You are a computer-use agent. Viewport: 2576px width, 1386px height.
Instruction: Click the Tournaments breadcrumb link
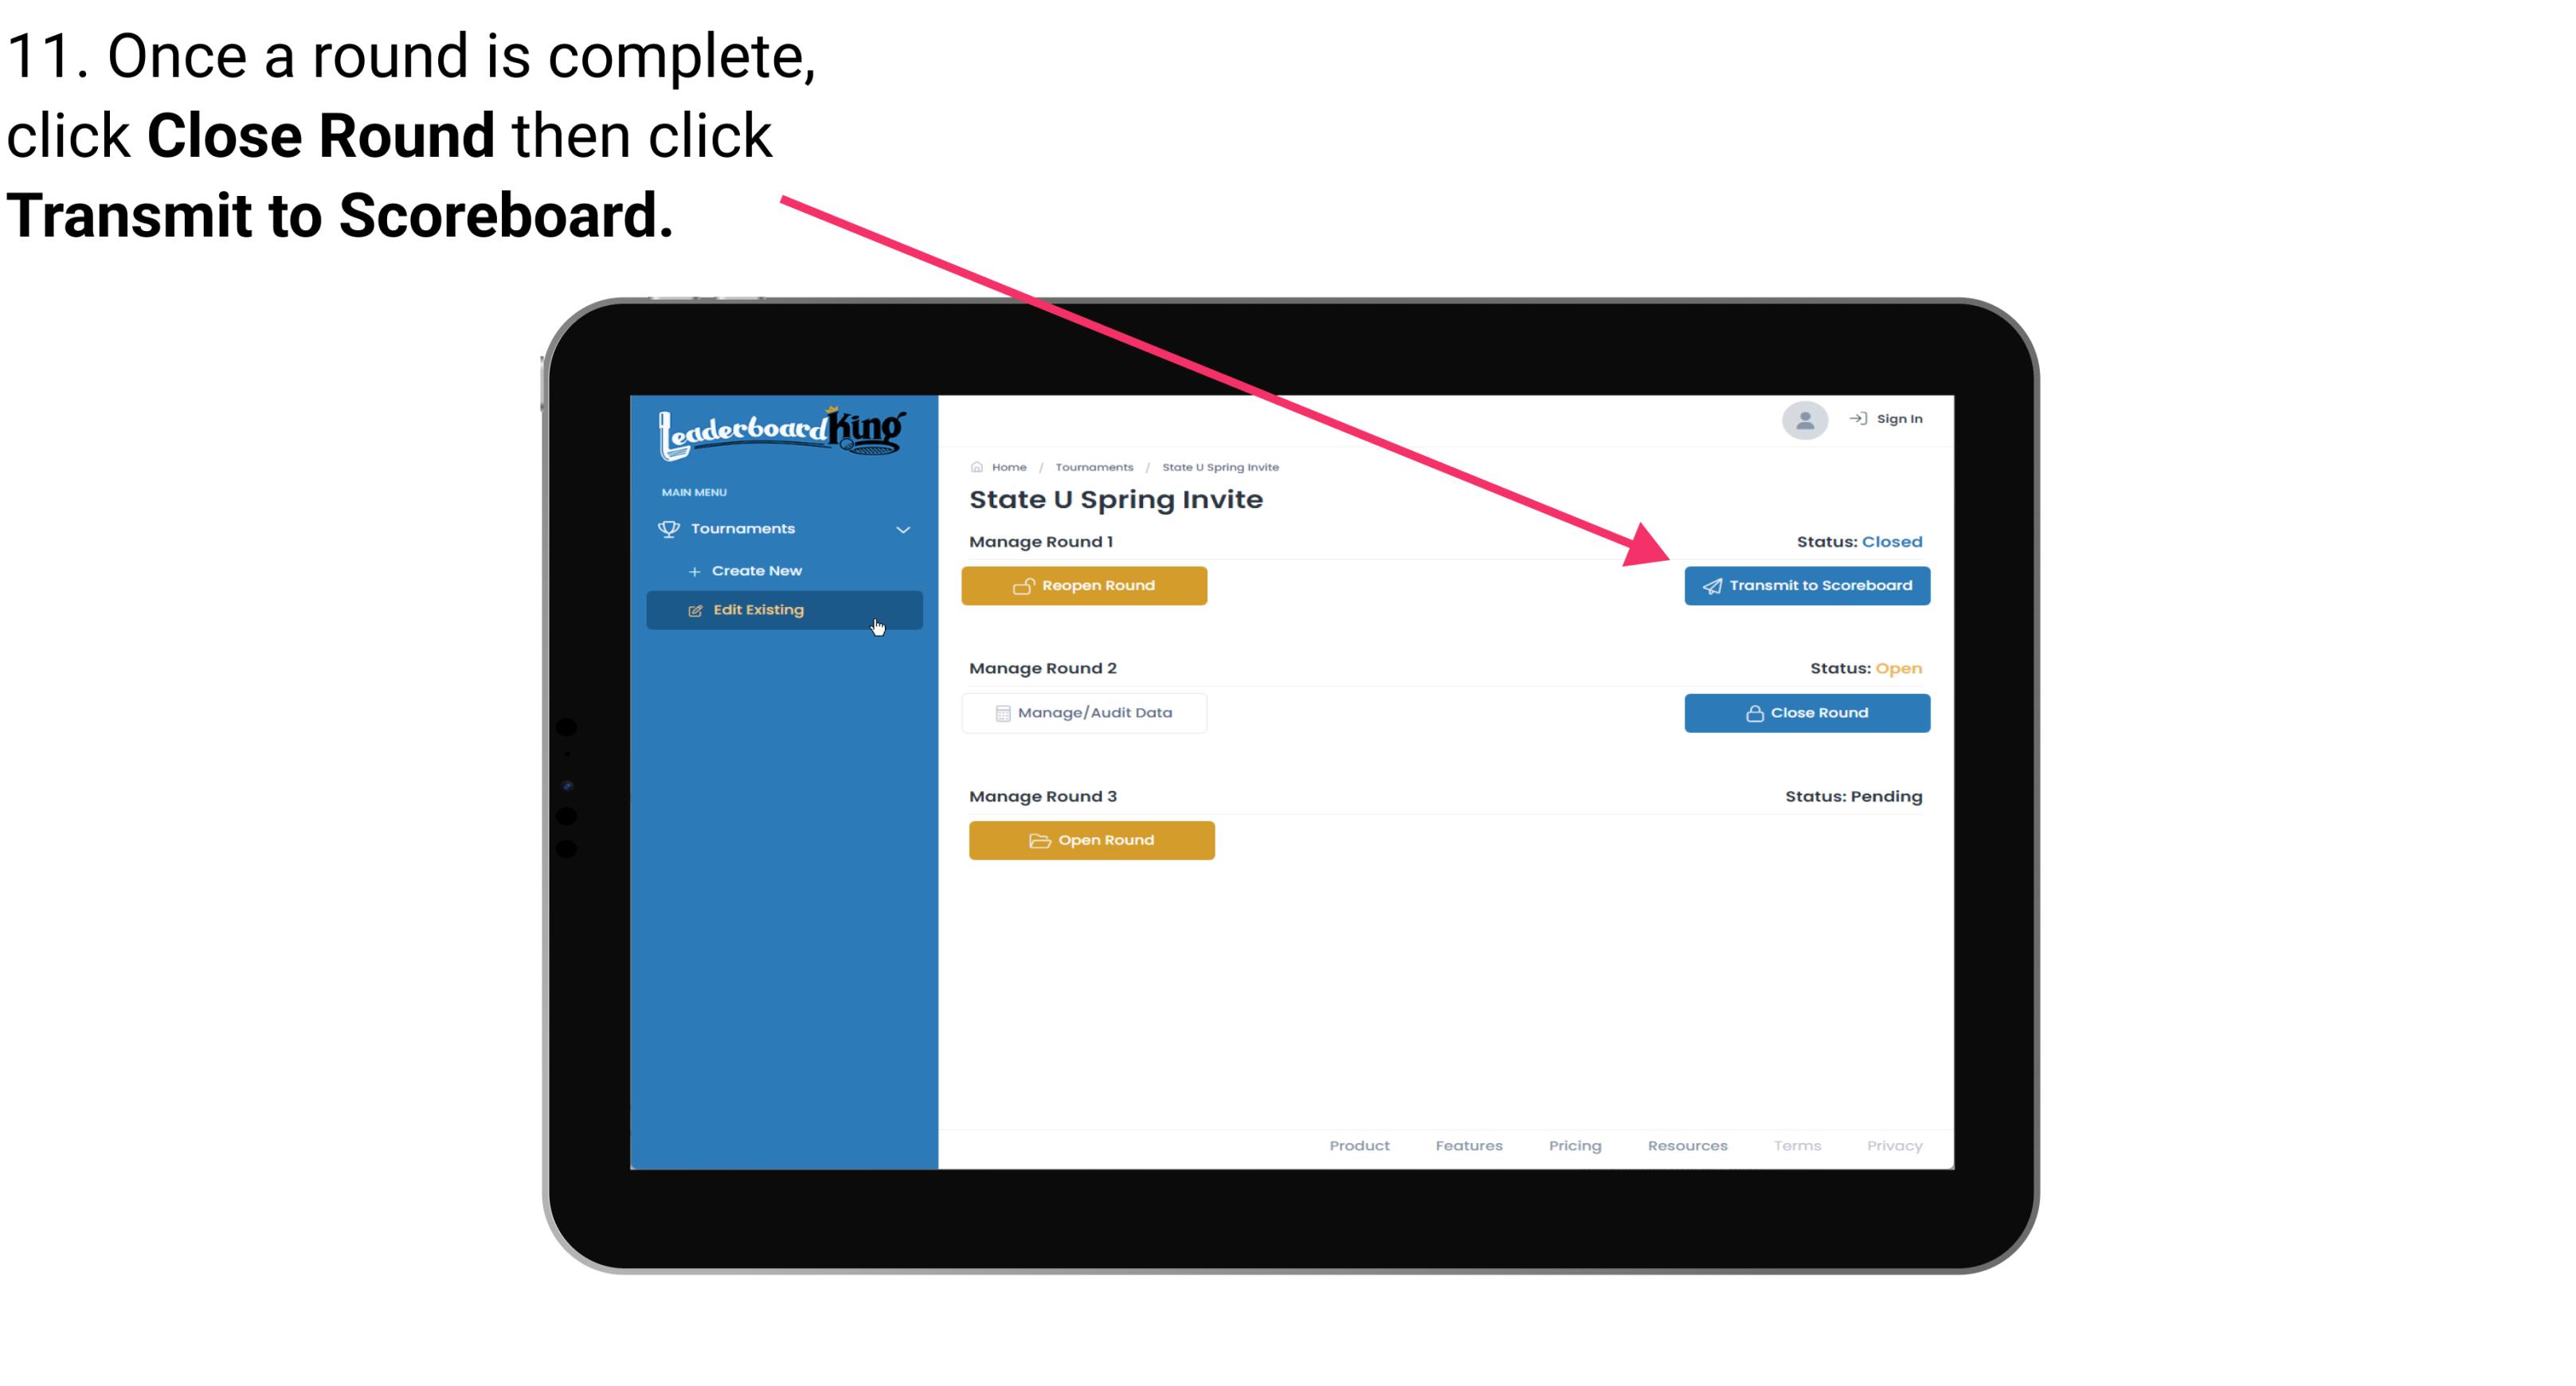(x=1094, y=466)
